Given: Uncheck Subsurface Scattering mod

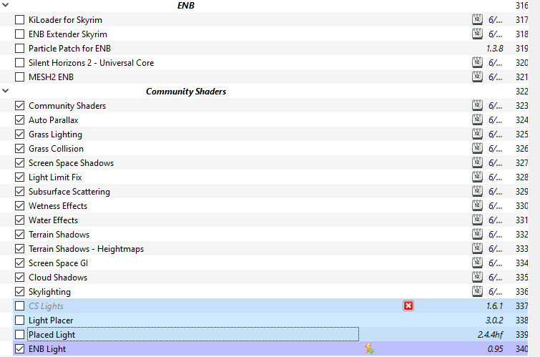Looking at the screenshot, I should coord(19,191).
